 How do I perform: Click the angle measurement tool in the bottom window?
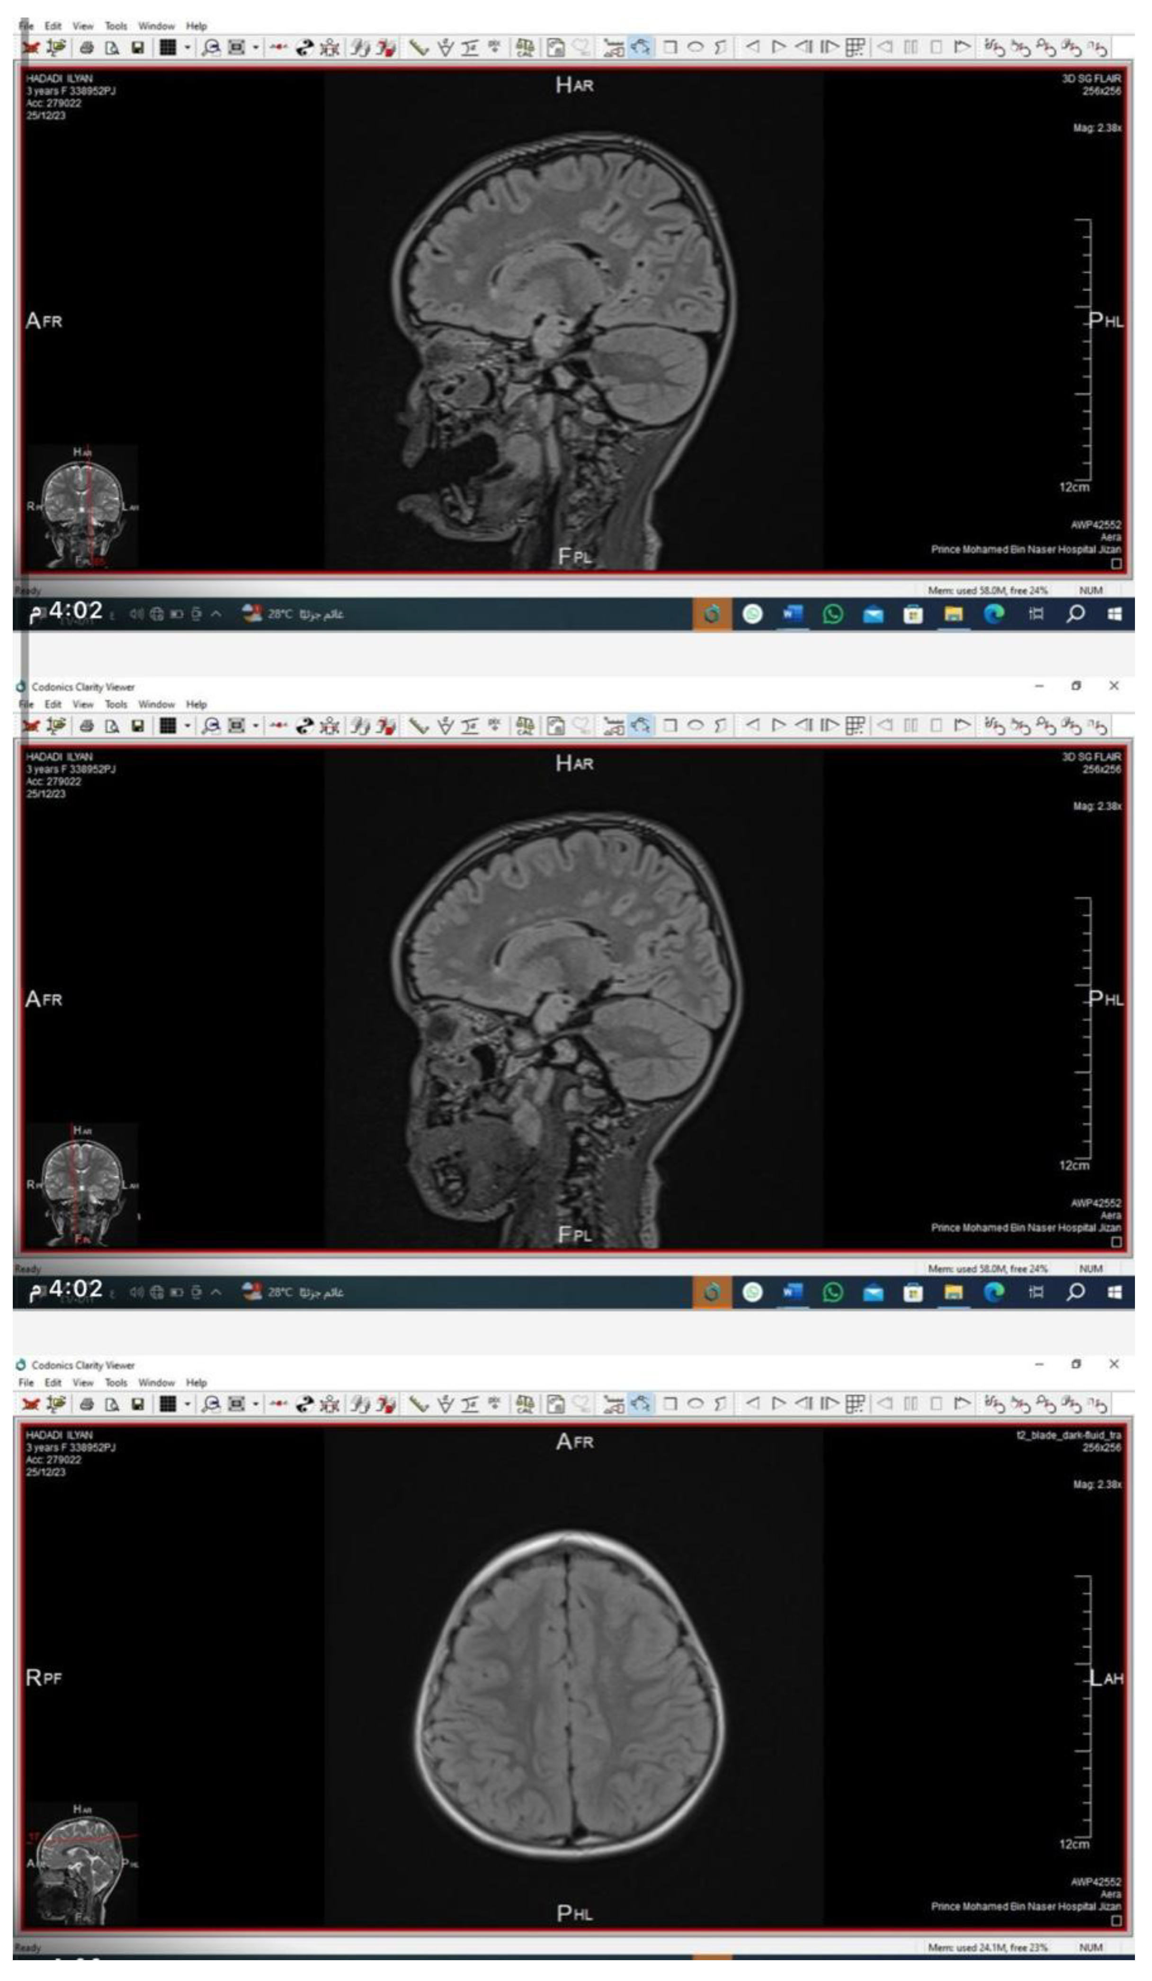tap(445, 1404)
